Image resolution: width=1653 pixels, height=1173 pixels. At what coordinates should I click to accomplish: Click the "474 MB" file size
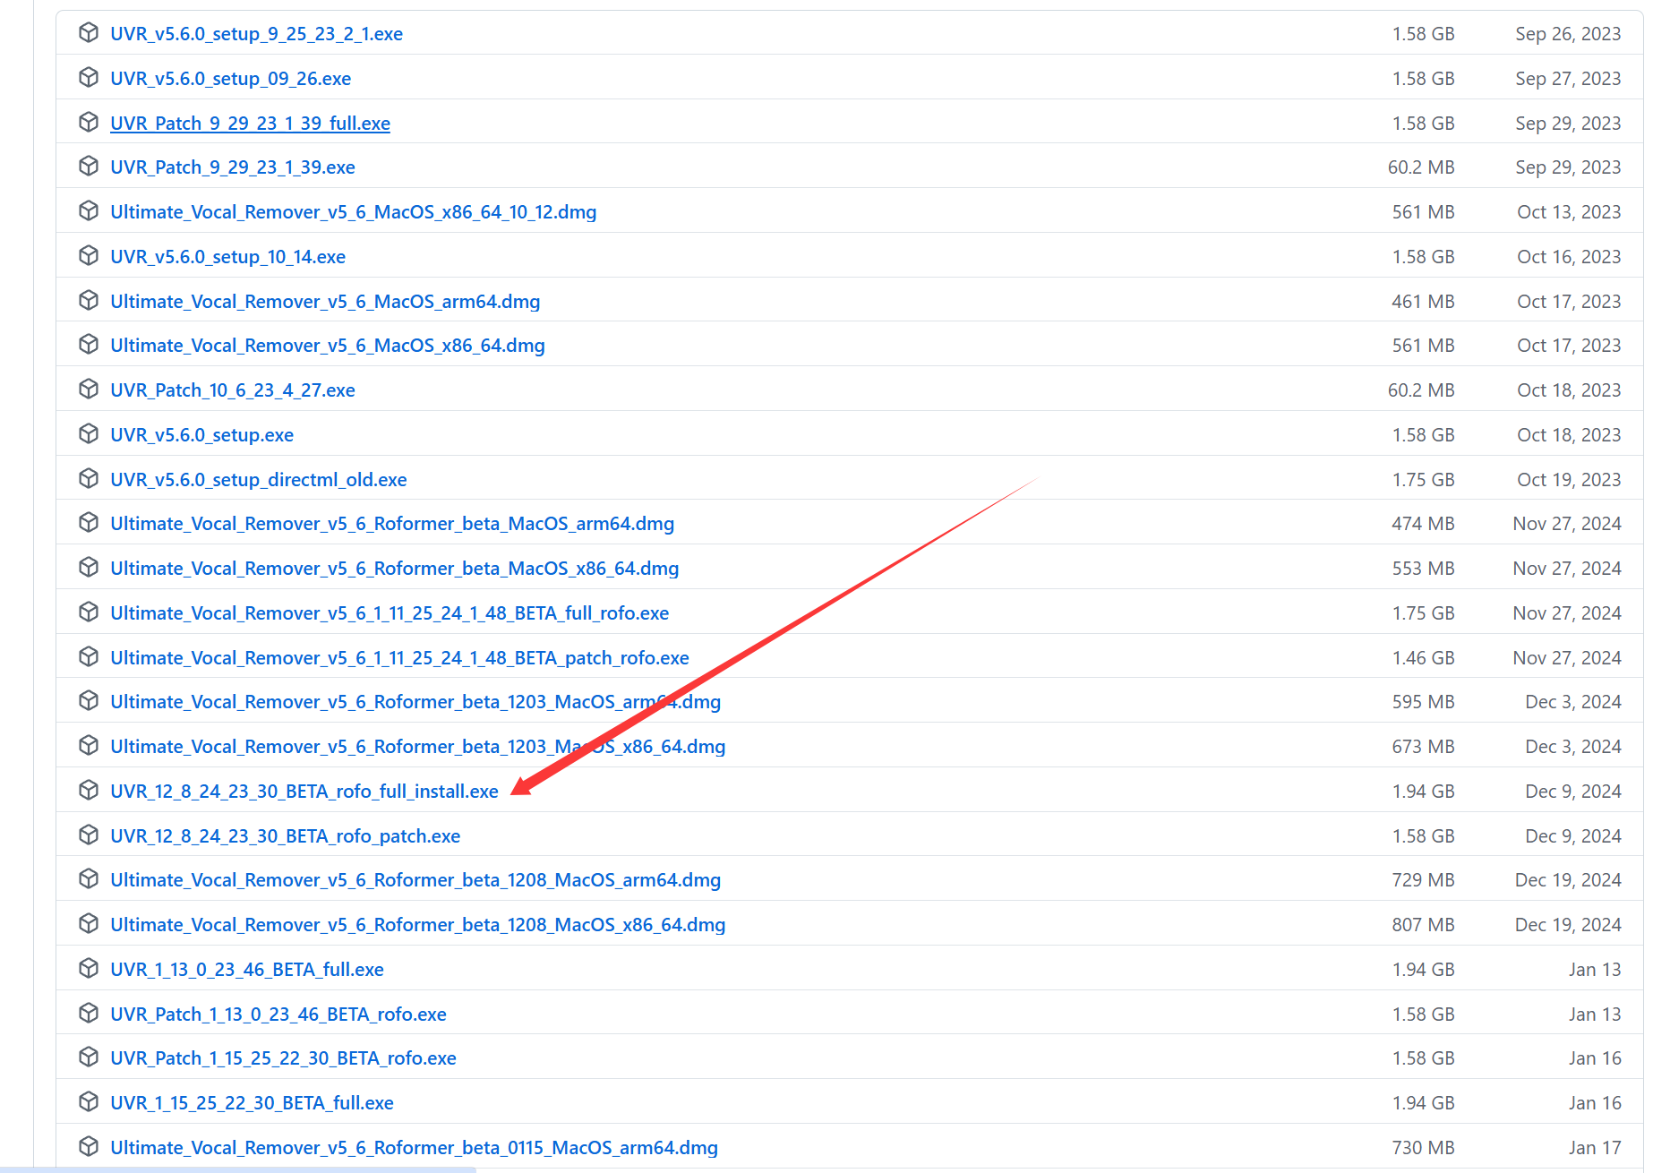[x=1423, y=524]
